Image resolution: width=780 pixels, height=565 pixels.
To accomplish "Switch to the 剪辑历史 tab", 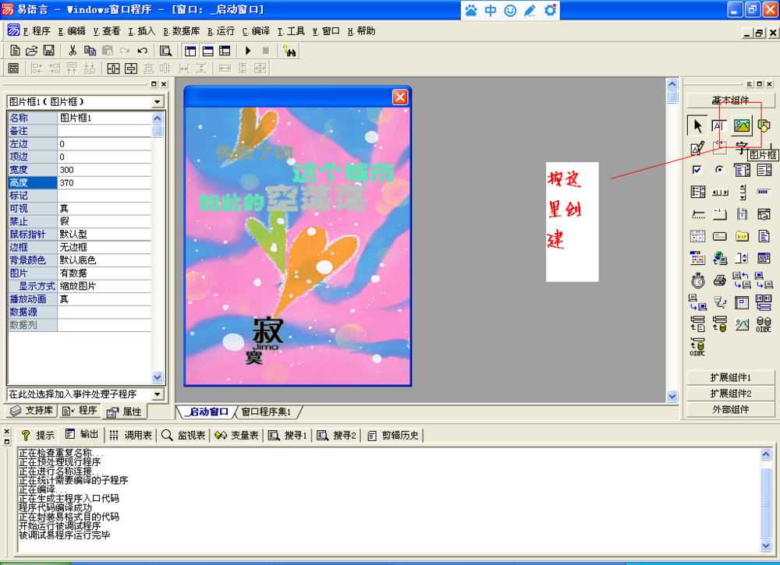I will tap(393, 436).
